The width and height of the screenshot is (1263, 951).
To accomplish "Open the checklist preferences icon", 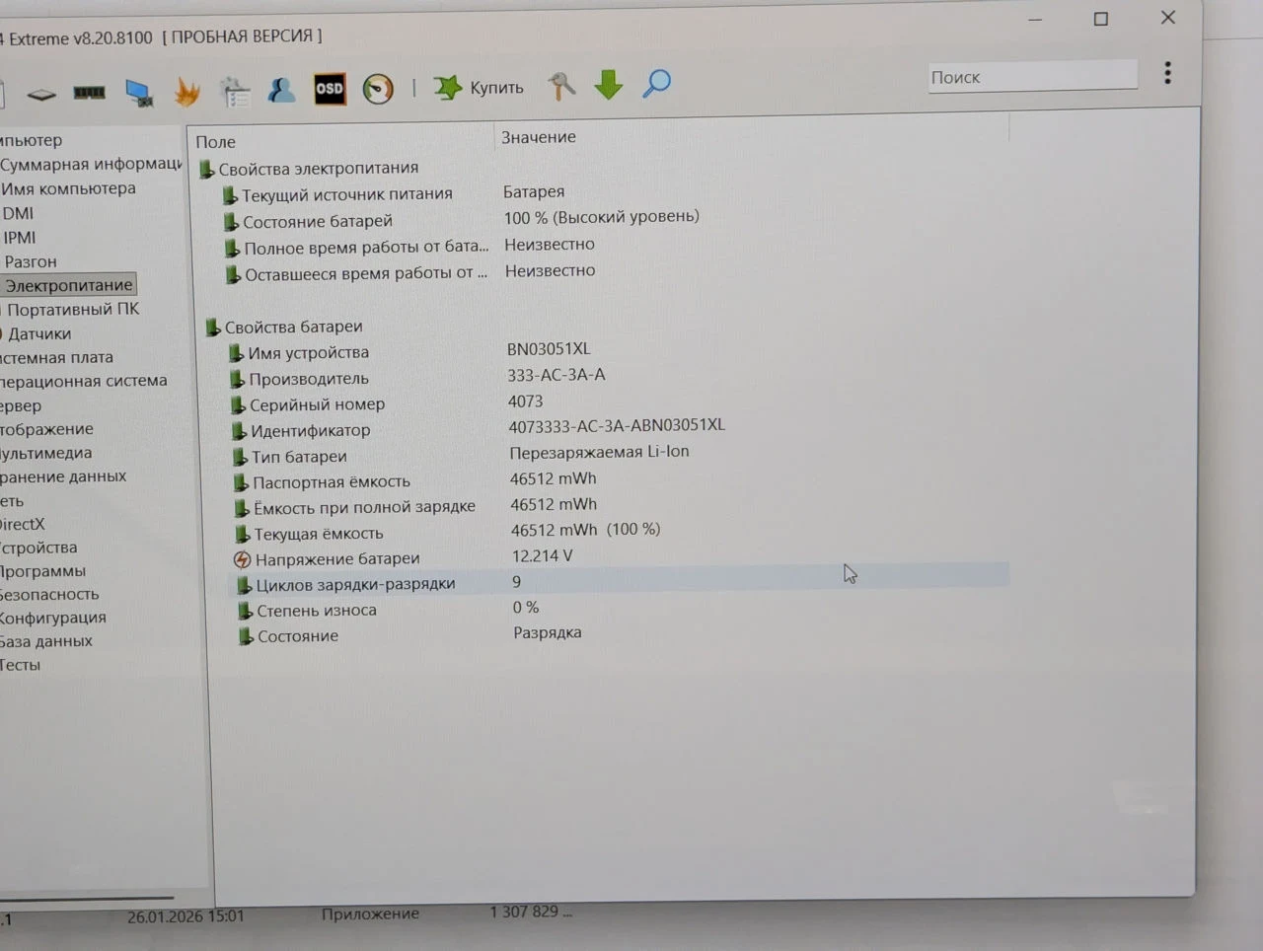I will tap(235, 92).
